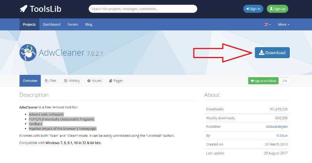Screen dimensions: 312x163
Task: Click the Scan and Clean mode sentence
Action: pos(97,136)
